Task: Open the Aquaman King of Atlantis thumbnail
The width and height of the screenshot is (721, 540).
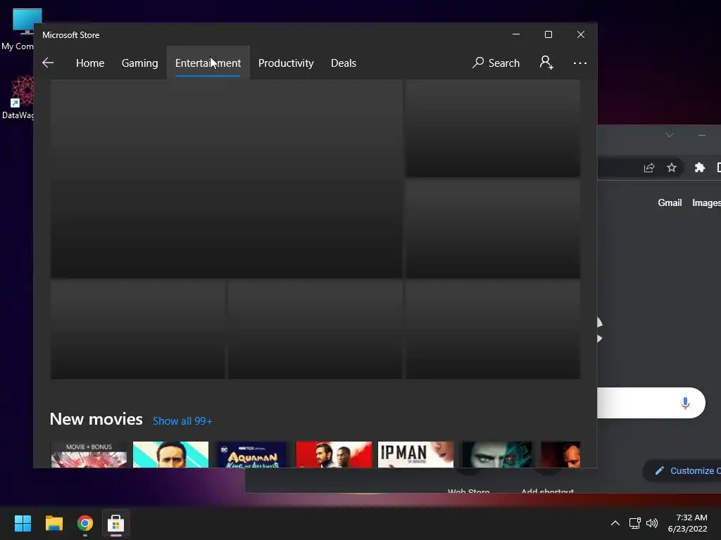Action: tap(252, 455)
